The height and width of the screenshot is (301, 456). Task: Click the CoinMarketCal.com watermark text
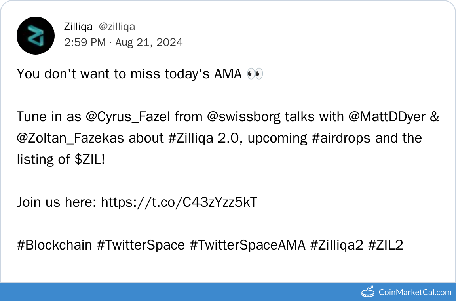point(415,292)
